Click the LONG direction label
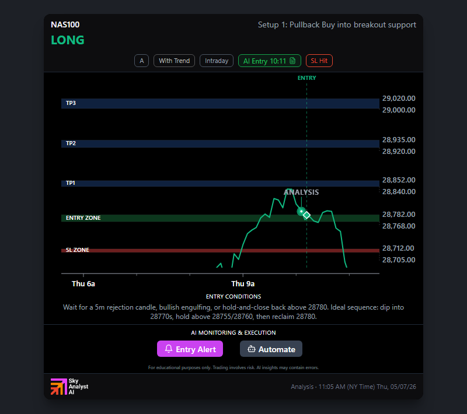Viewport: 467px width, 414px height. coord(68,40)
